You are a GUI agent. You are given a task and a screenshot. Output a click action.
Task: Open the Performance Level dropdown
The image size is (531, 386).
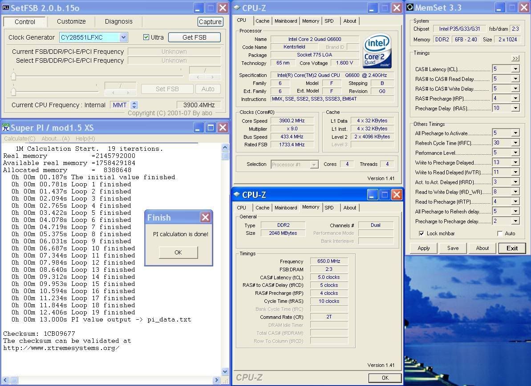pos(515,153)
